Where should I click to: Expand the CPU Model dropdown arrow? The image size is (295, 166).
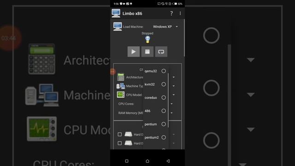click(x=174, y=95)
